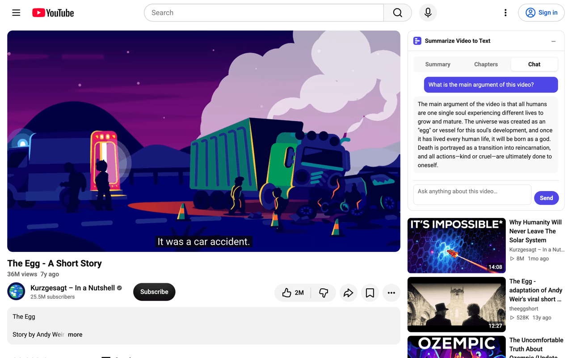Switch to the Chapters tab
572x358 pixels.
point(486,64)
